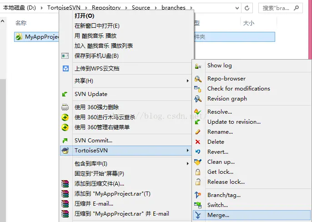Click the 360强力删除 shredder icon
The width and height of the screenshot is (312, 222).
[x=65, y=107]
